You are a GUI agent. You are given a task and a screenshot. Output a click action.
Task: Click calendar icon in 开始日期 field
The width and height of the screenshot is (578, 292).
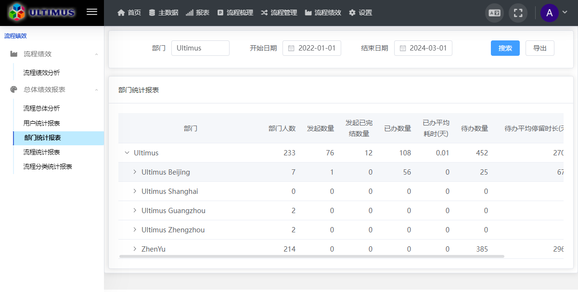click(291, 48)
